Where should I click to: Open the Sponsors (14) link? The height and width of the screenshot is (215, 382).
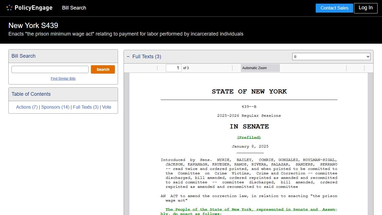[55, 107]
